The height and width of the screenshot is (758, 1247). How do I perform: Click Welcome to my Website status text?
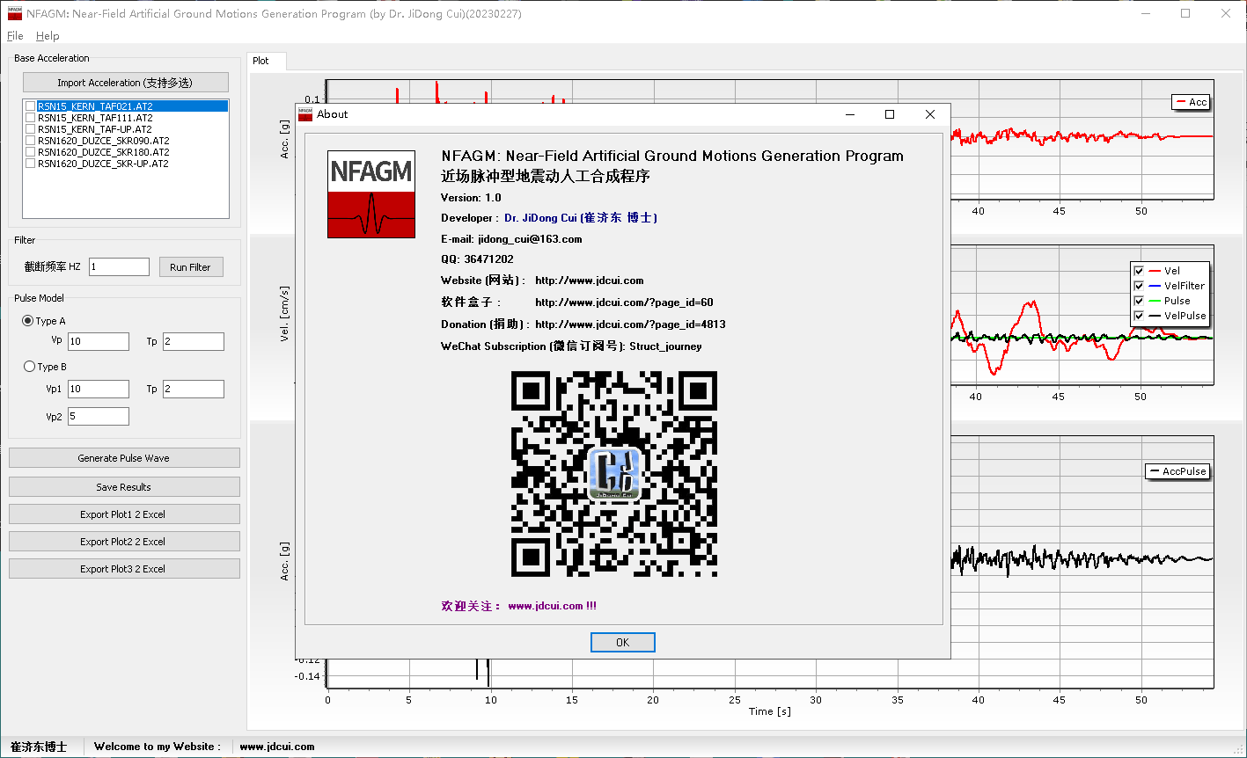click(x=158, y=747)
